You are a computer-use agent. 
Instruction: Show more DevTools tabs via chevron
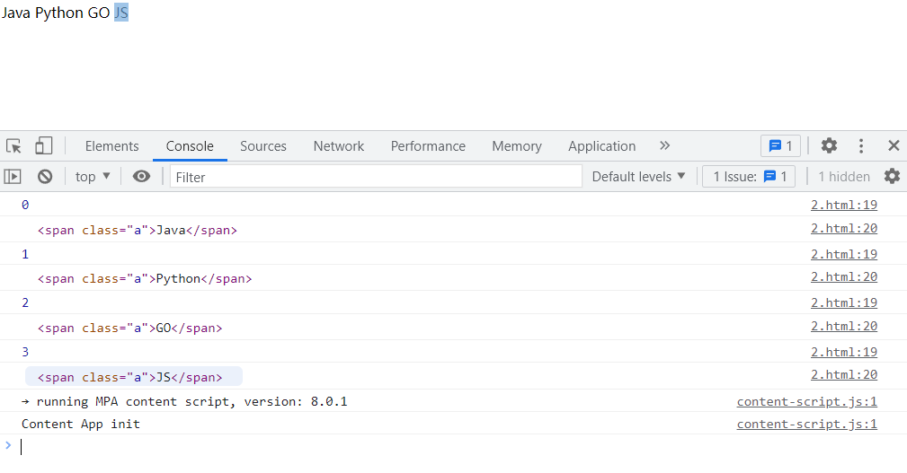[x=664, y=146]
